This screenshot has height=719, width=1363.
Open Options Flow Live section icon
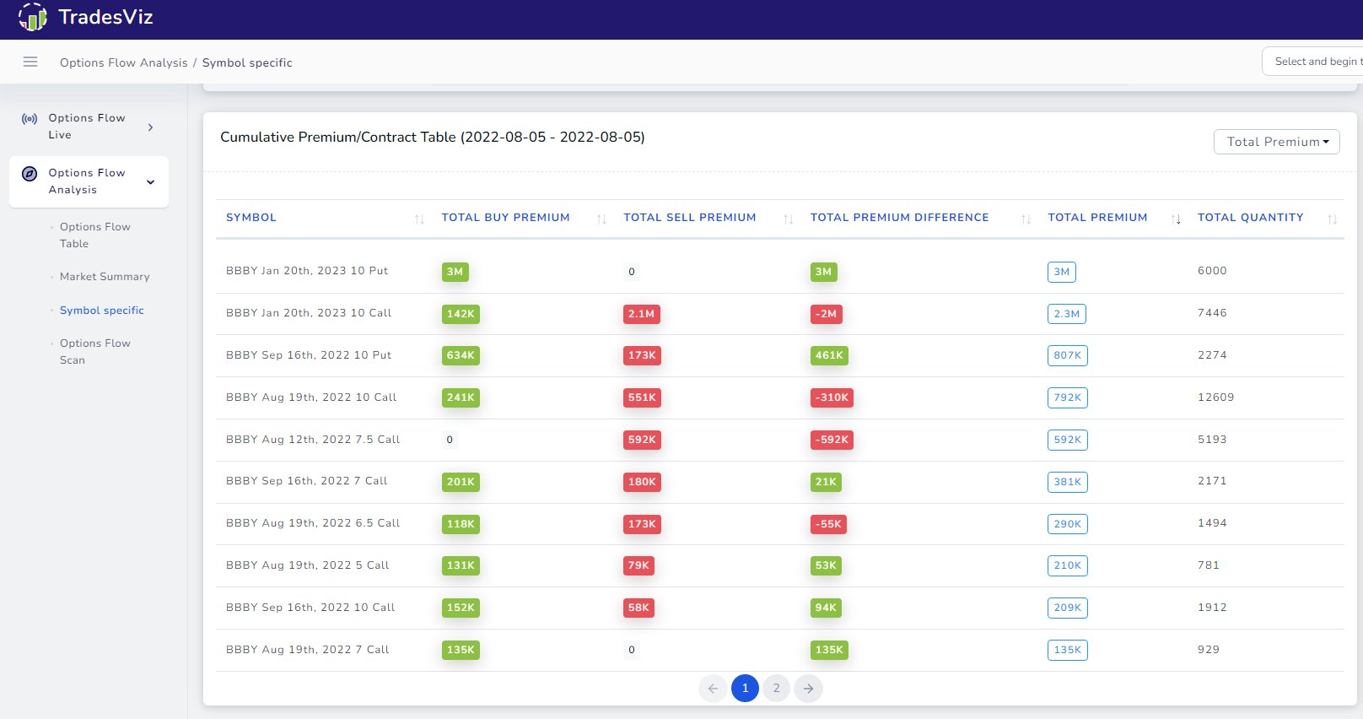(30, 119)
